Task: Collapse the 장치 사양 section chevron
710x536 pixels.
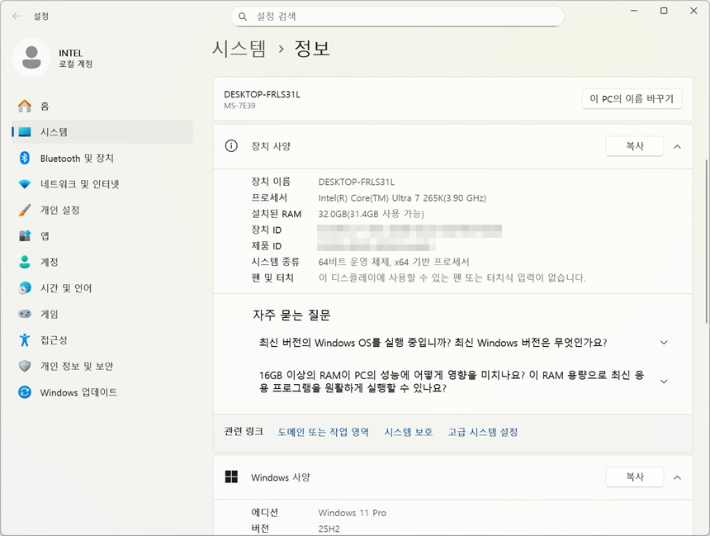Action: click(677, 146)
